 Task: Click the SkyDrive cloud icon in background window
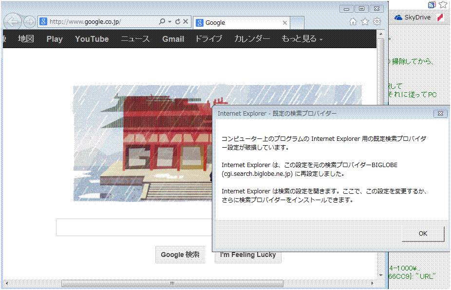[x=398, y=17]
